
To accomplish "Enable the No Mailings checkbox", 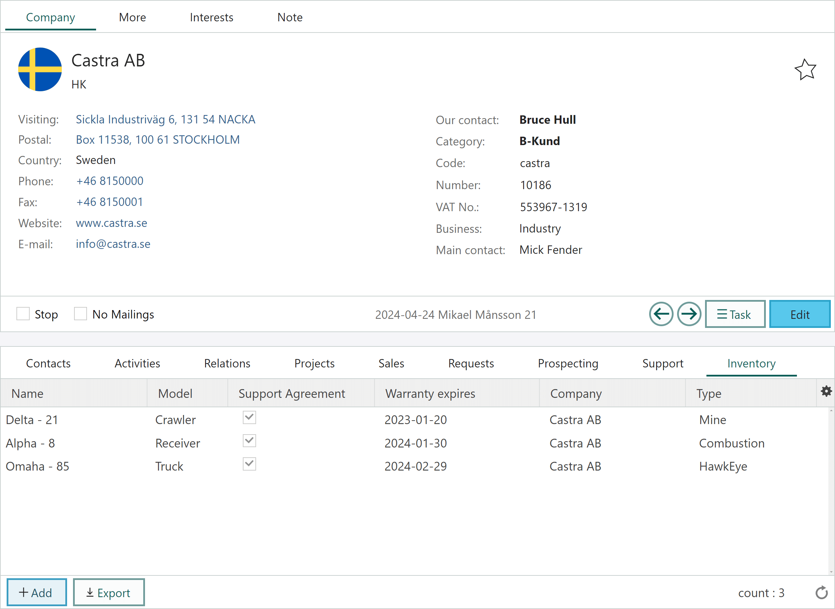I will 80,315.
